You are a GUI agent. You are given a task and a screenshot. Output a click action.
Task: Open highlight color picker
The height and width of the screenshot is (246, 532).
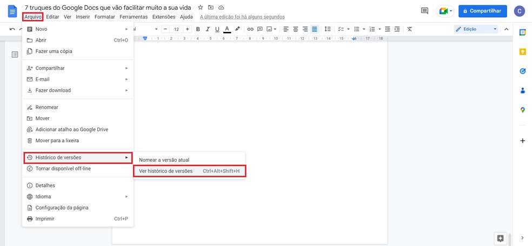(237, 29)
